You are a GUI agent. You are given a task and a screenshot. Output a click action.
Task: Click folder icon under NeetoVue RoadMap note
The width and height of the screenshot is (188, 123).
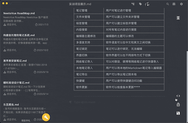[x=5, y=25]
